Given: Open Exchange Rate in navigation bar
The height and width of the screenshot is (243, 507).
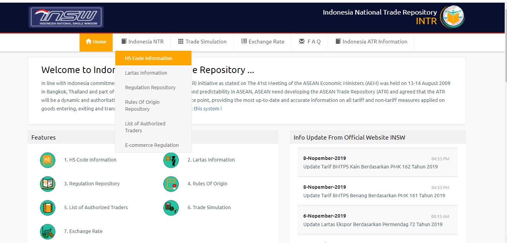Looking at the screenshot, I should pos(263,42).
